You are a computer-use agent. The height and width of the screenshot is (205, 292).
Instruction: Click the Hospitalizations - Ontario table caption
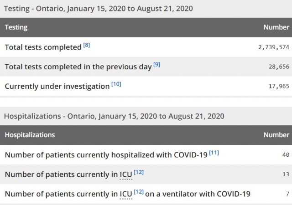coord(114,116)
